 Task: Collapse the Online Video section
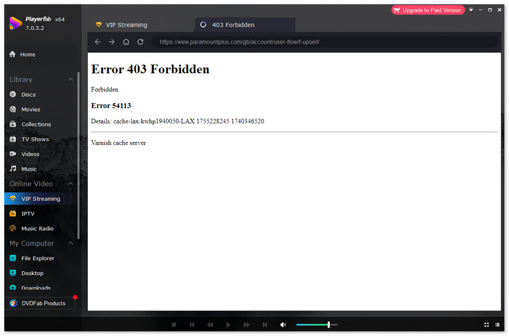(x=71, y=184)
